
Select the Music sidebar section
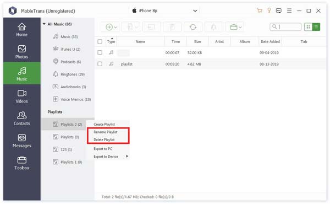[22, 73]
